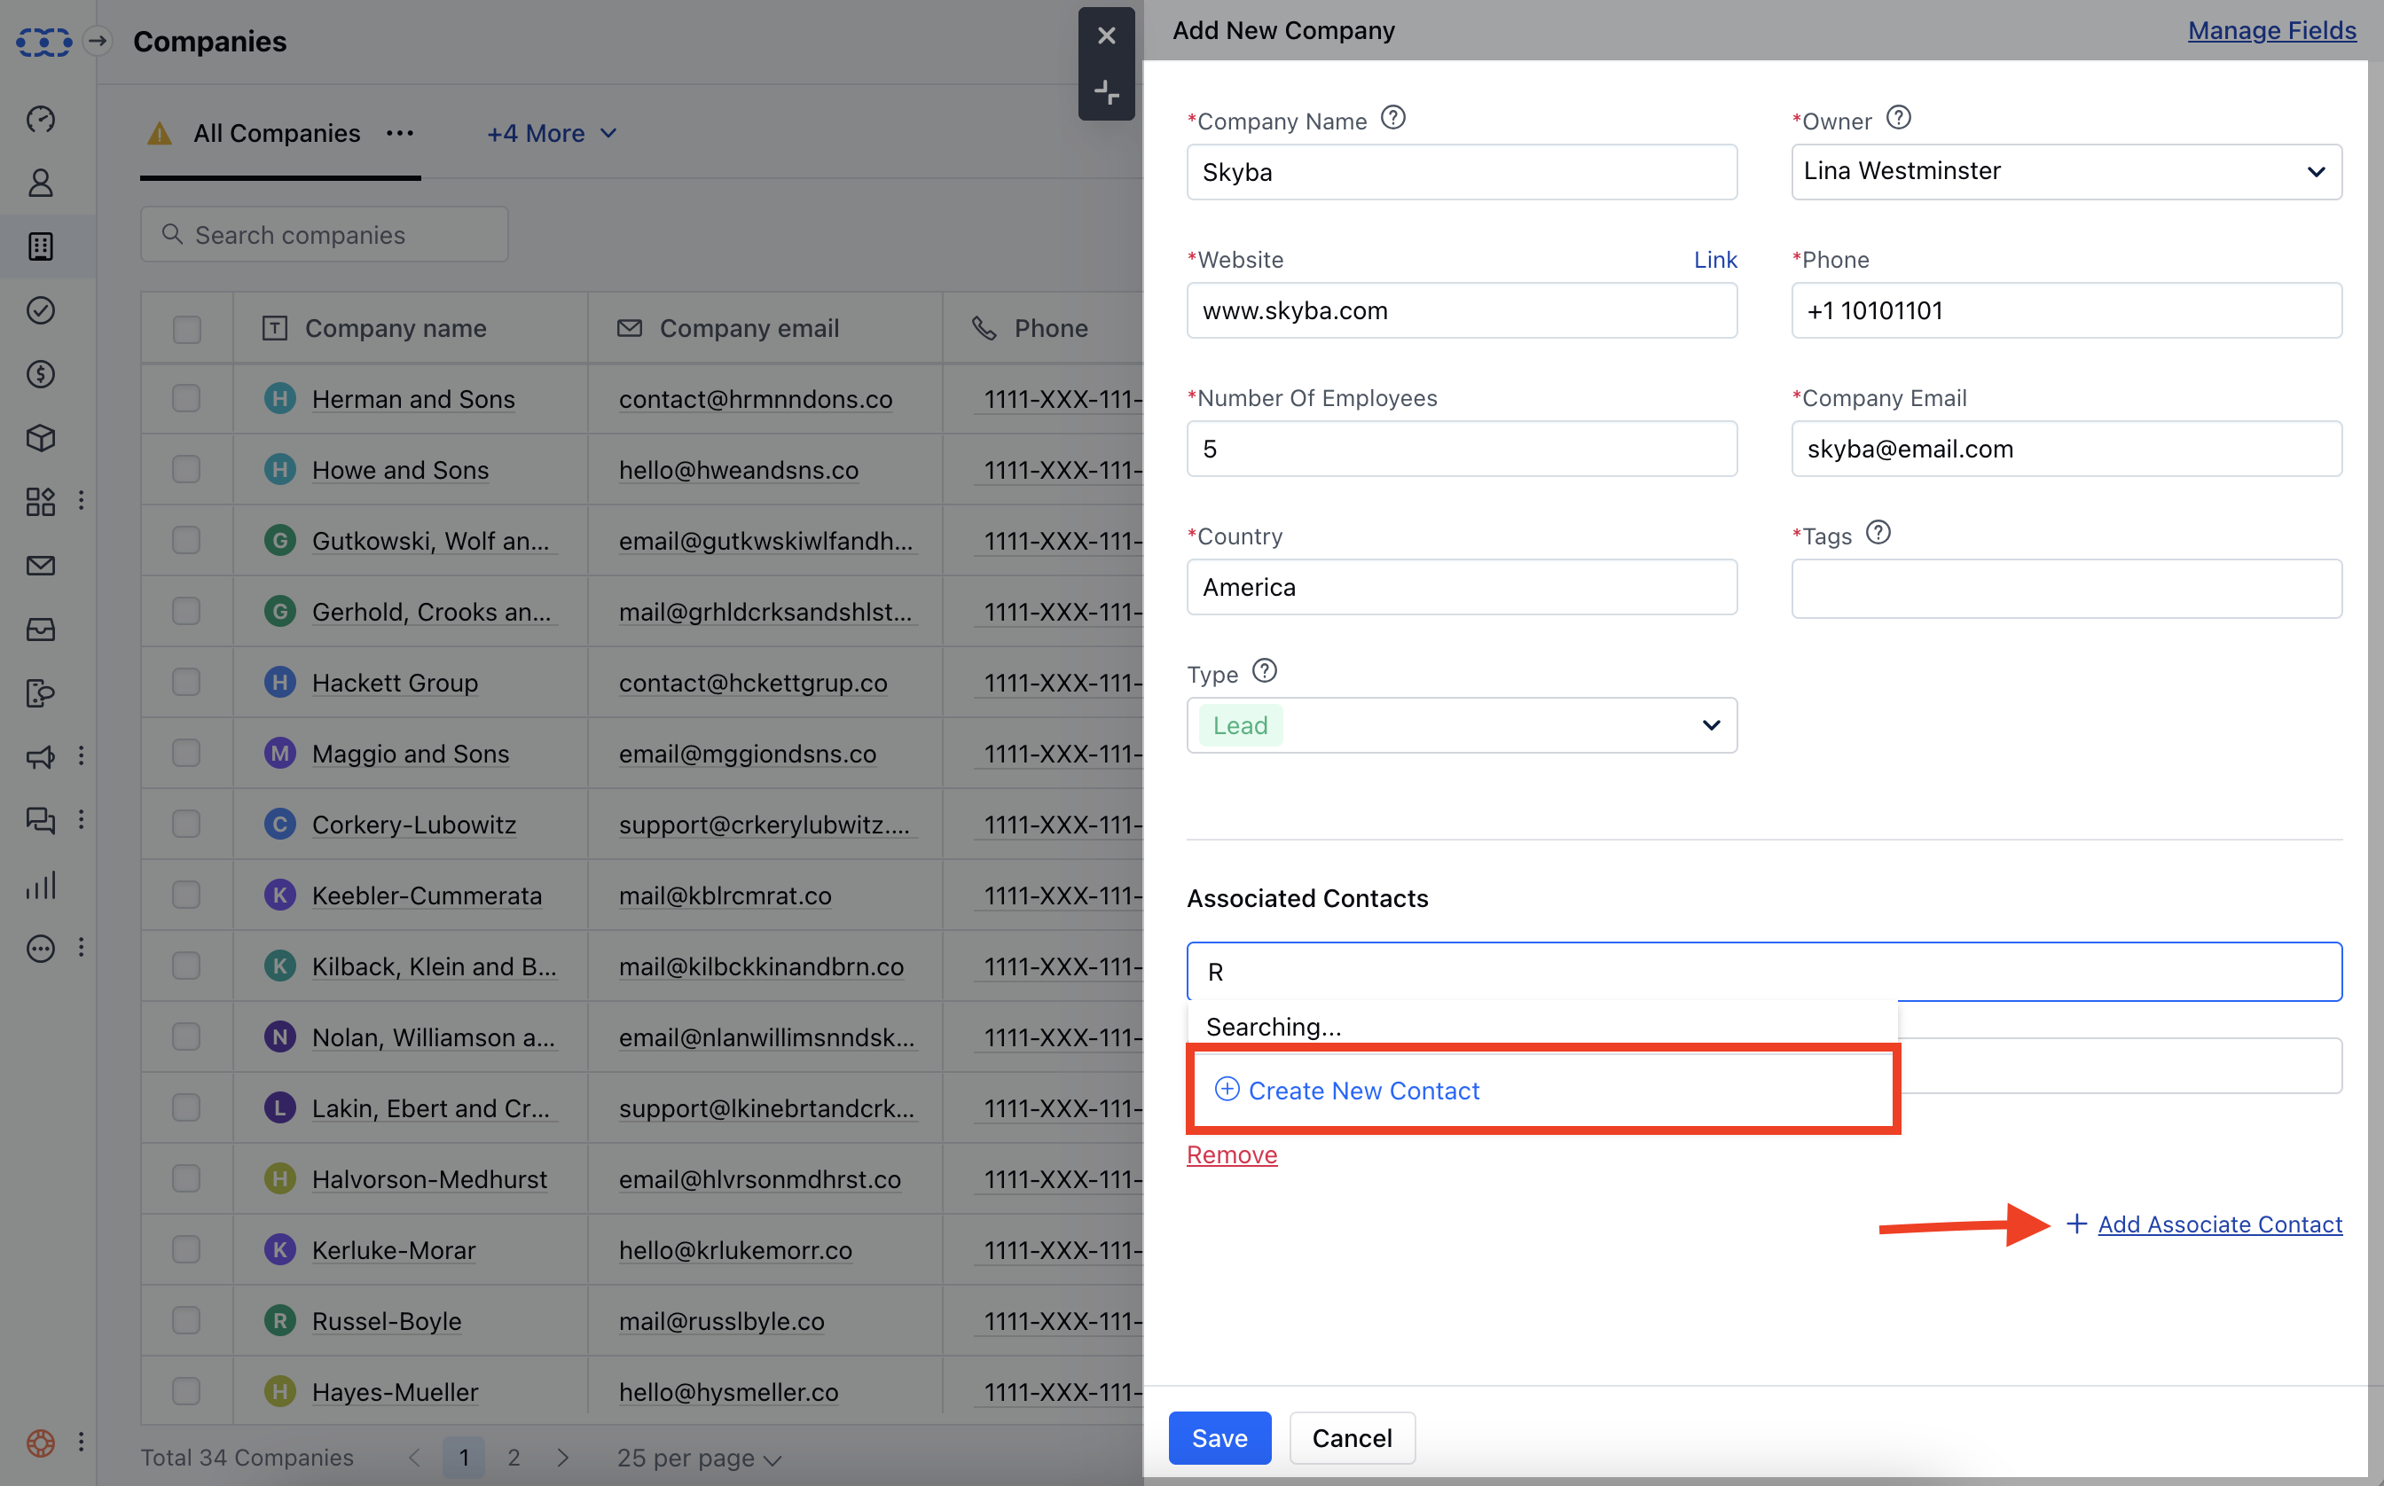Open the campaigns megaphone icon in sidebar
The height and width of the screenshot is (1486, 2384).
point(40,757)
